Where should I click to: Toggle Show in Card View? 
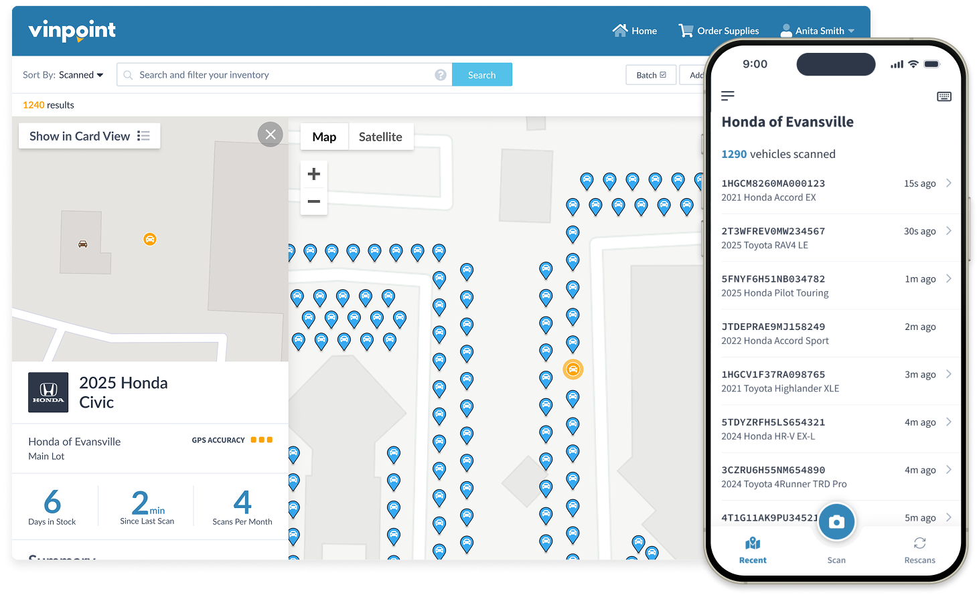coord(90,136)
